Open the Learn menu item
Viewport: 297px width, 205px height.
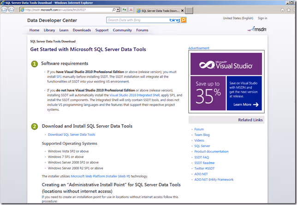tap(64, 30)
